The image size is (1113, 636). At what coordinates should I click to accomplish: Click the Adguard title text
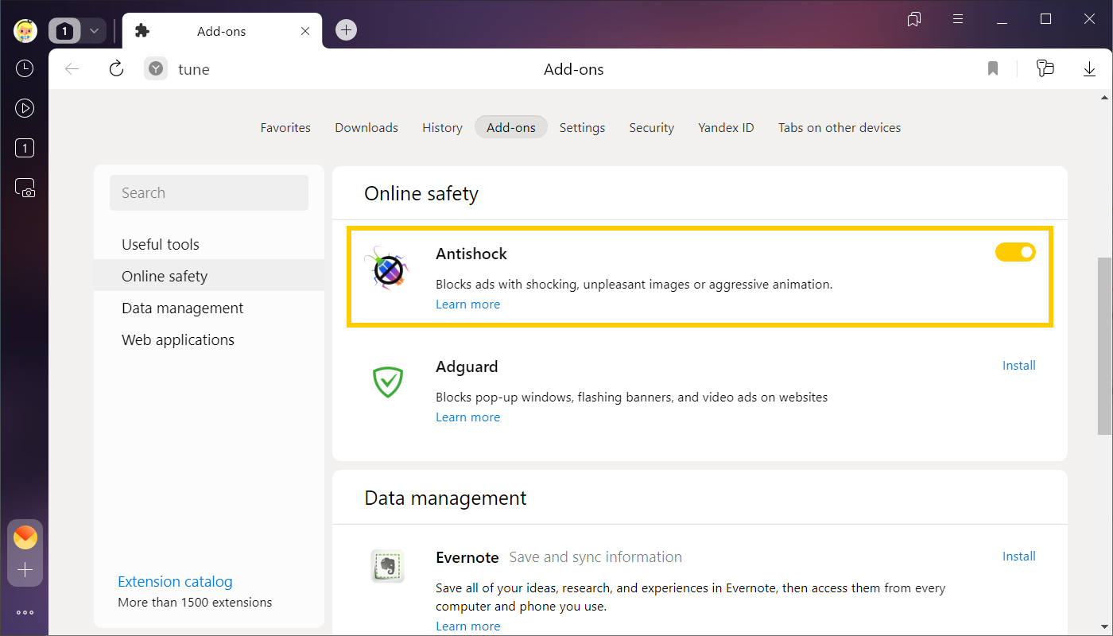(x=467, y=366)
